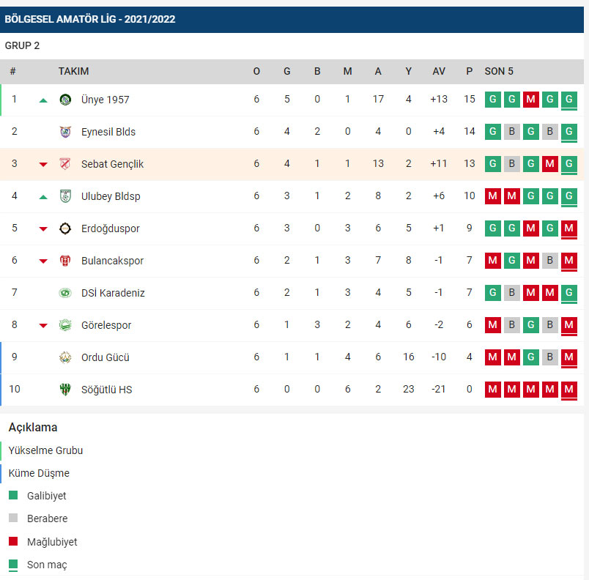Click the TAKIM column header
Viewport: 589px width, 580px height.
tap(74, 71)
